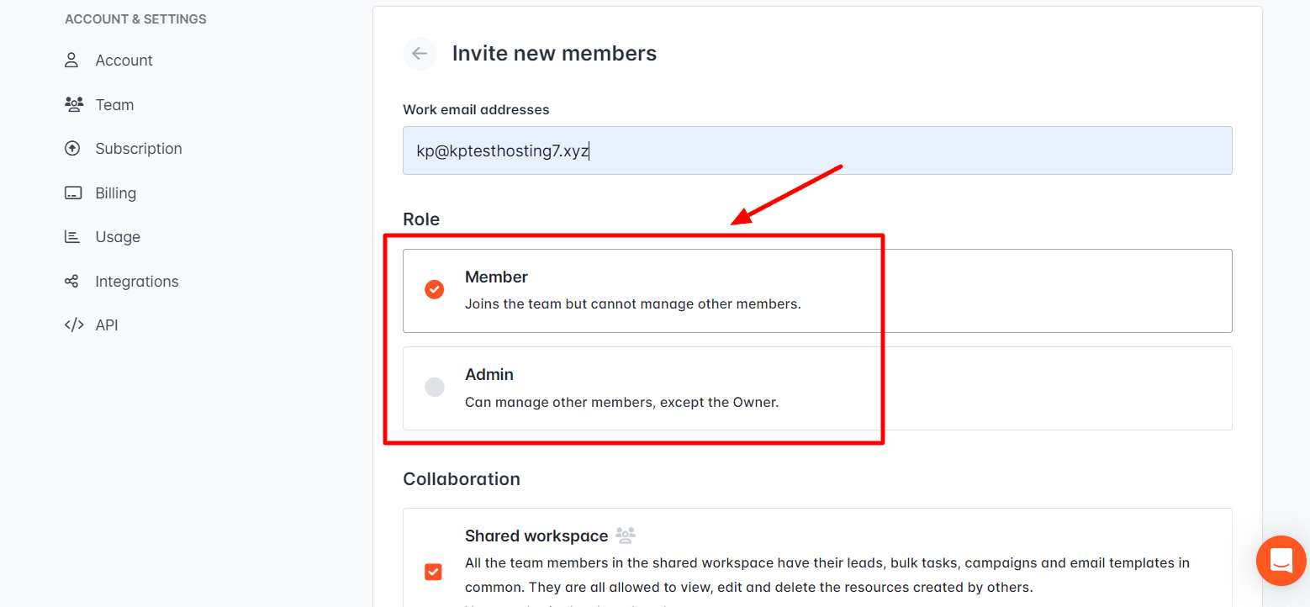
Task: Open the Integrations page link
Action: [137, 282]
